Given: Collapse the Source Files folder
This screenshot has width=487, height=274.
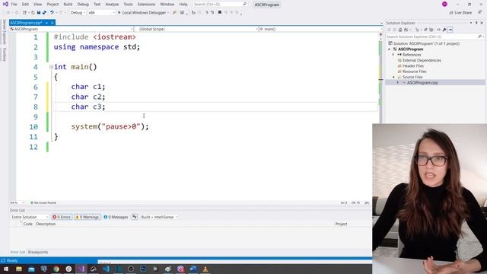Looking at the screenshot, I should tap(393, 77).
